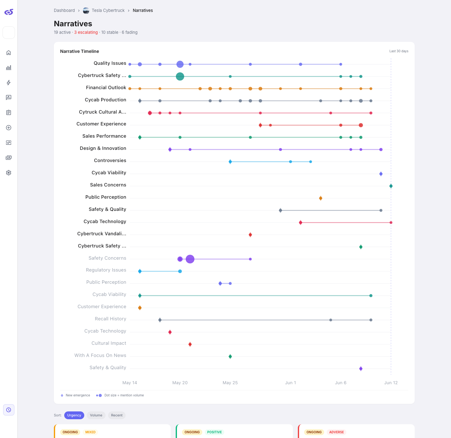Open the message edit sidebar icon

(9, 98)
